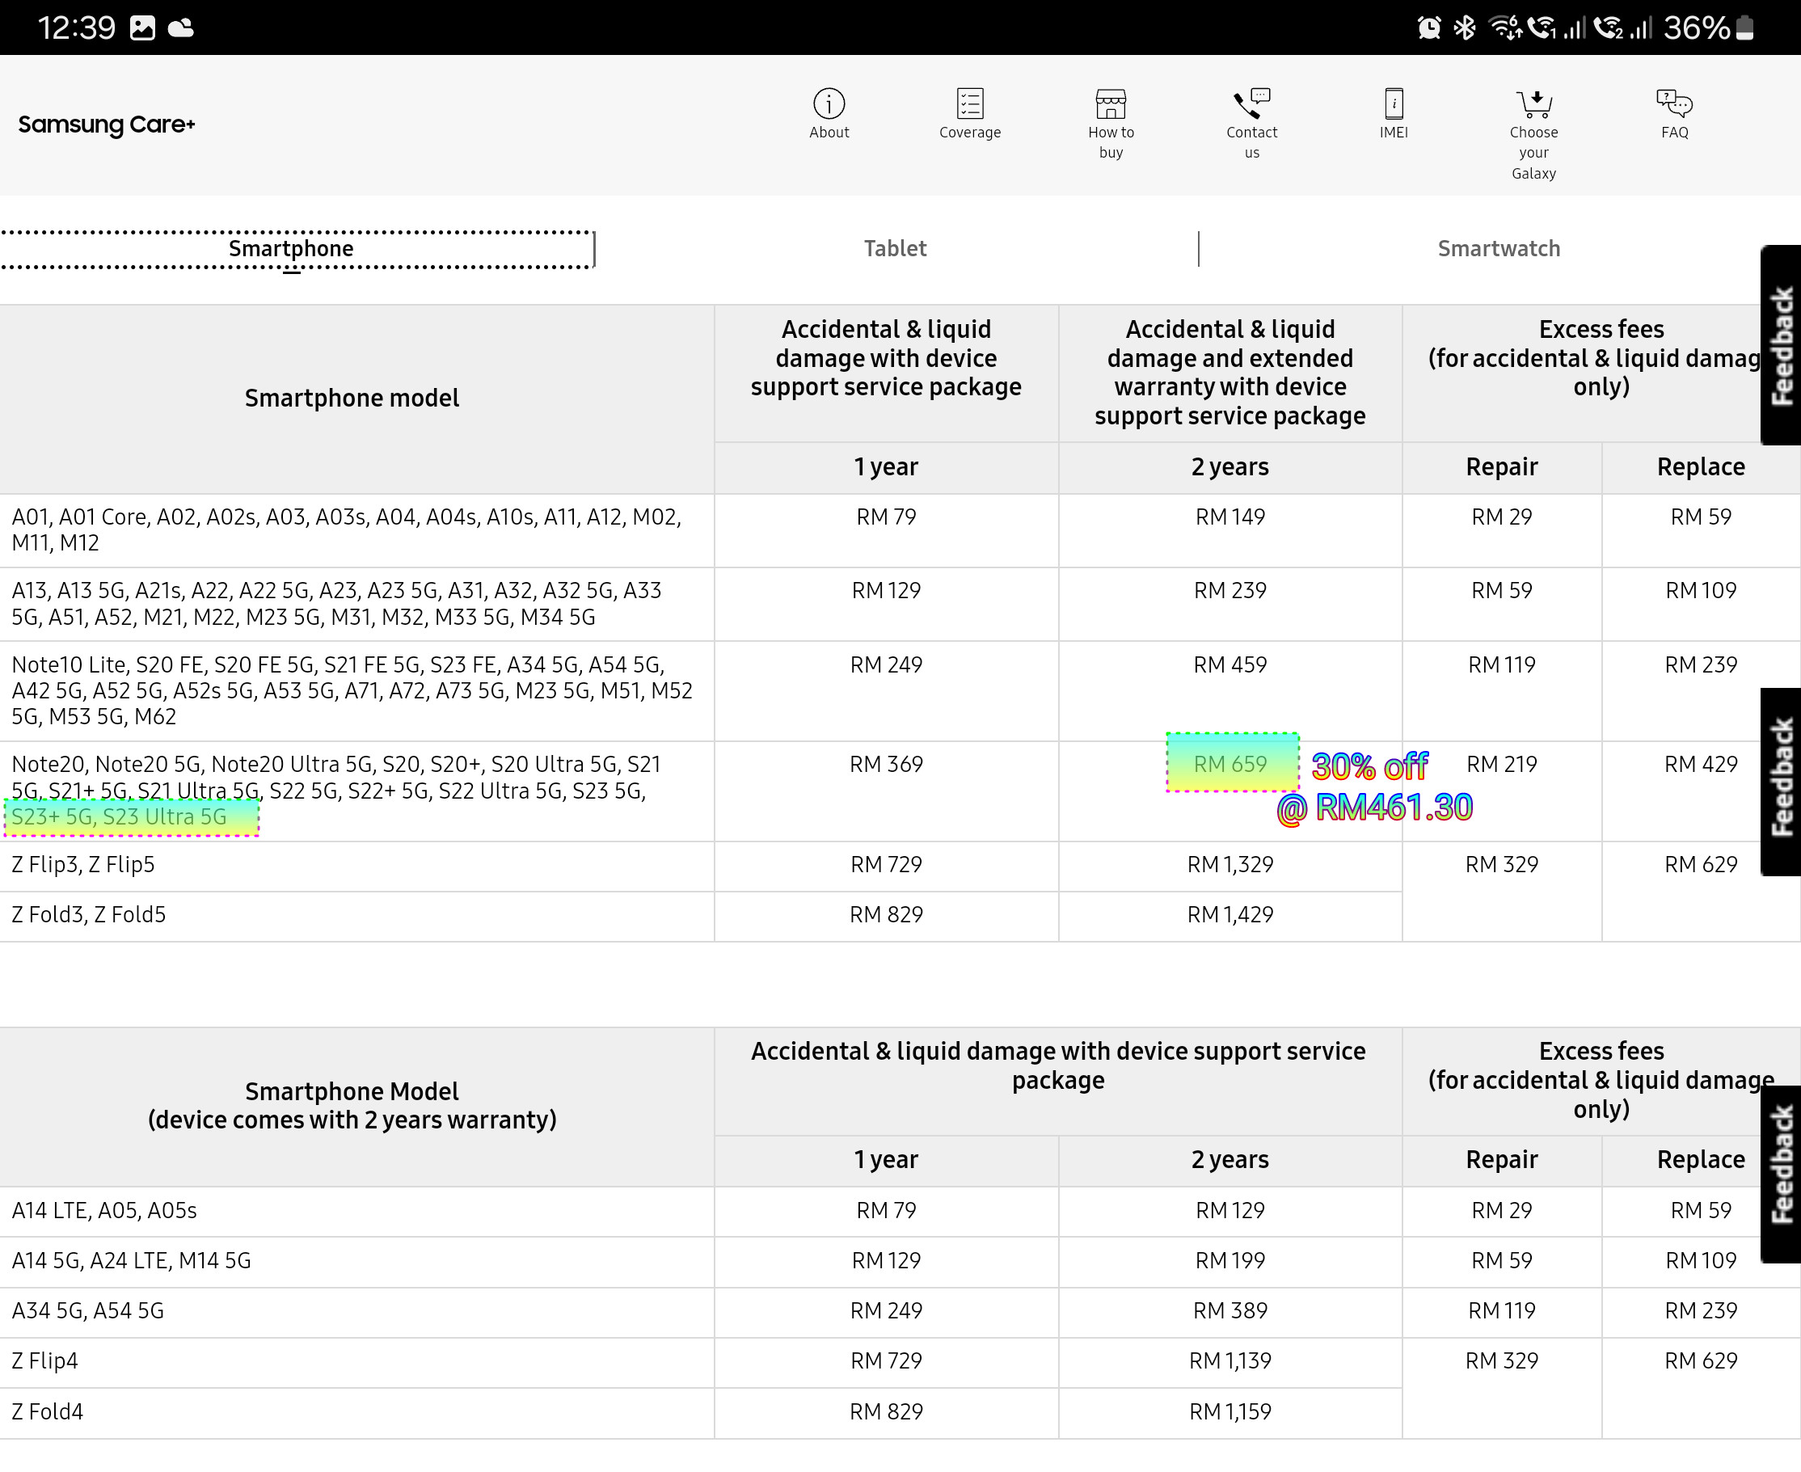Viewport: 1801px width, 1472px height.
Task: Open How to buy store icon
Action: point(1110,103)
